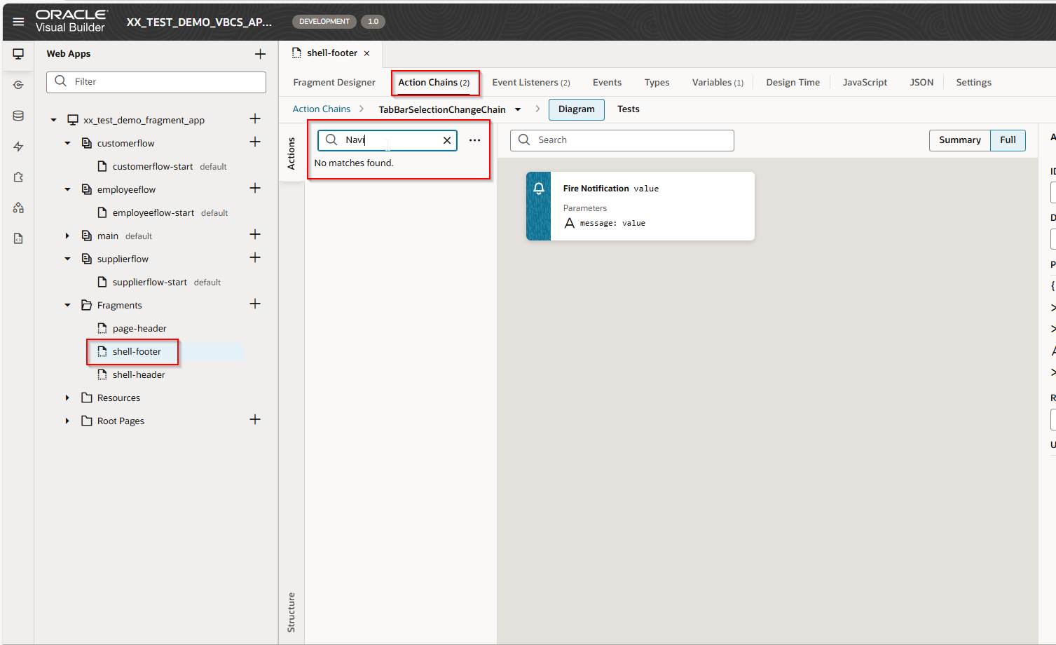Open the actions palette three-dot menu
This screenshot has height=645, width=1056.
click(x=474, y=140)
